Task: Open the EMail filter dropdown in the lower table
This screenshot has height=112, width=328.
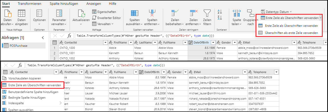Action: 245,72
